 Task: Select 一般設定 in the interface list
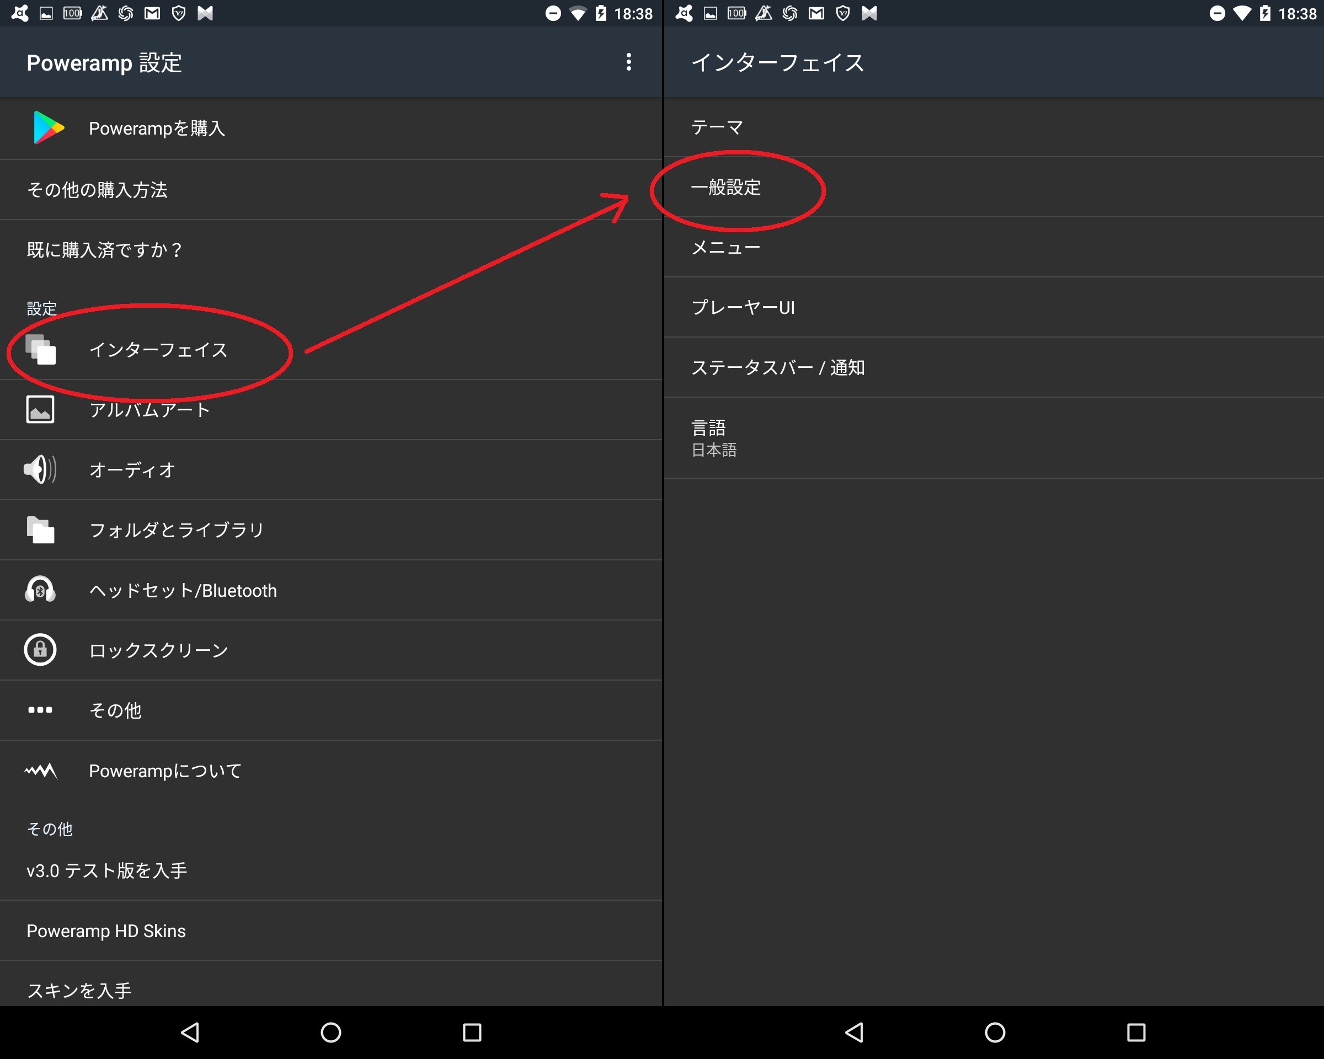click(x=994, y=187)
